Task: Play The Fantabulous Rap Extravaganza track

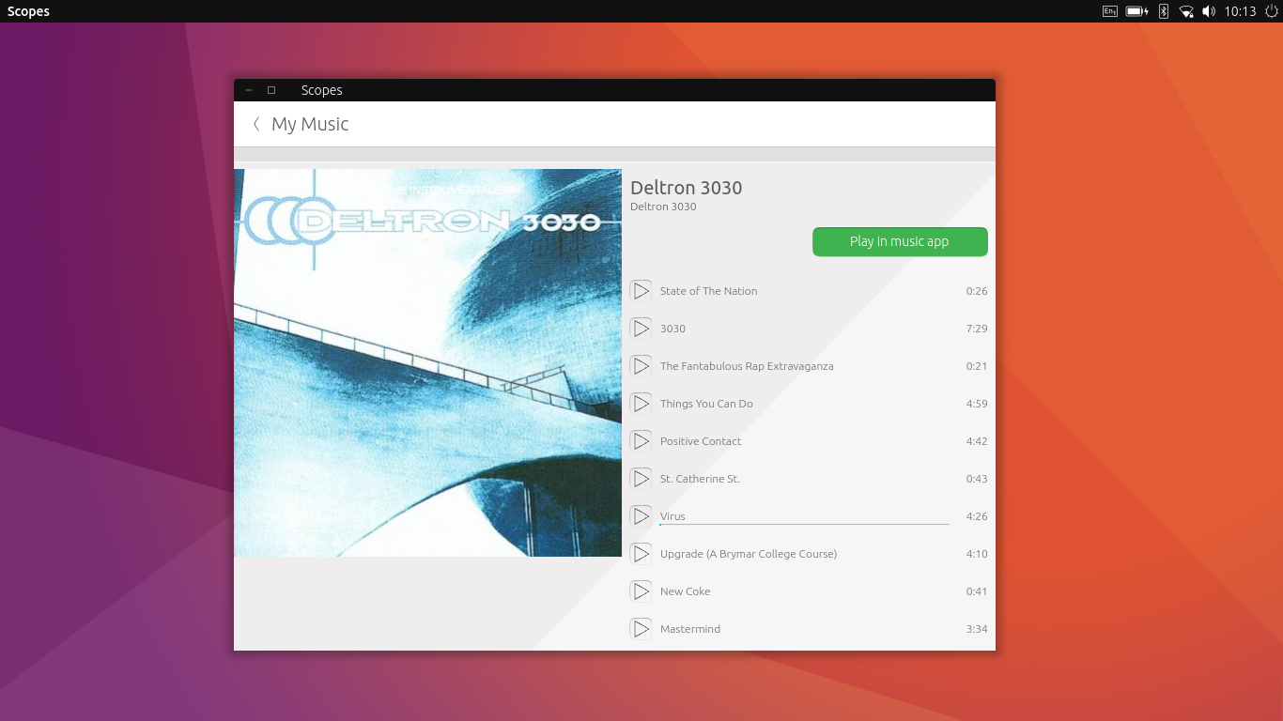Action: click(x=641, y=366)
